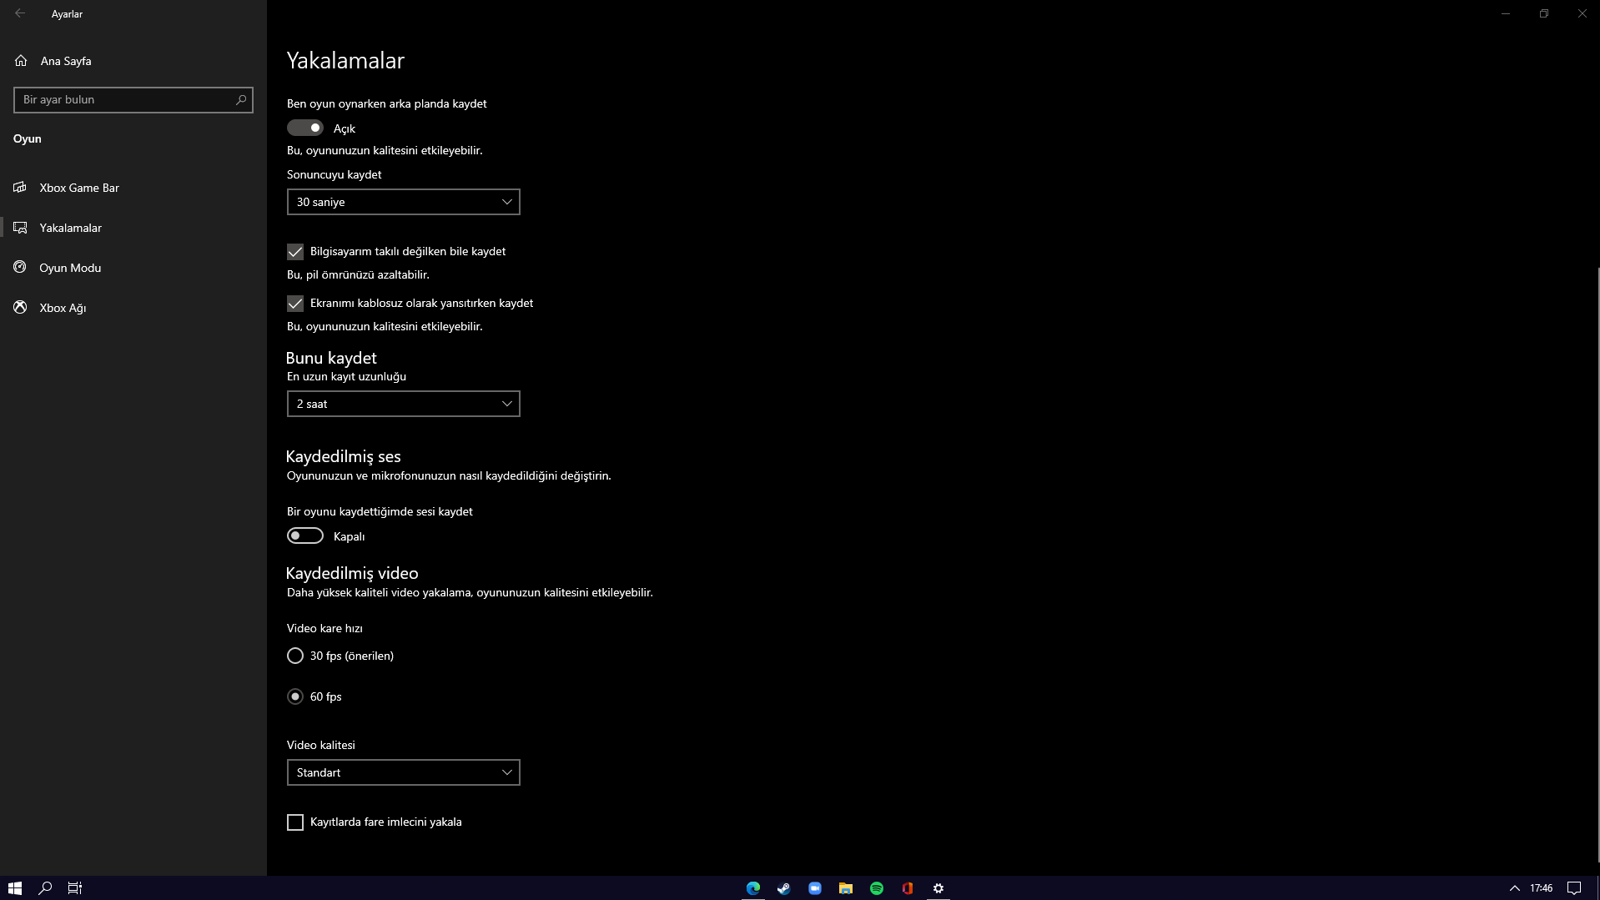The height and width of the screenshot is (900, 1600).
Task: Open the '2 saat' max length dropdown
Action: tap(403, 404)
